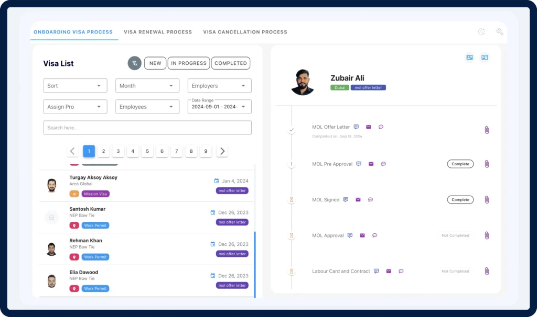The height and width of the screenshot is (317, 537).
Task: Open attachments paperclip for MOL Offer Letter
Action: coord(487,130)
